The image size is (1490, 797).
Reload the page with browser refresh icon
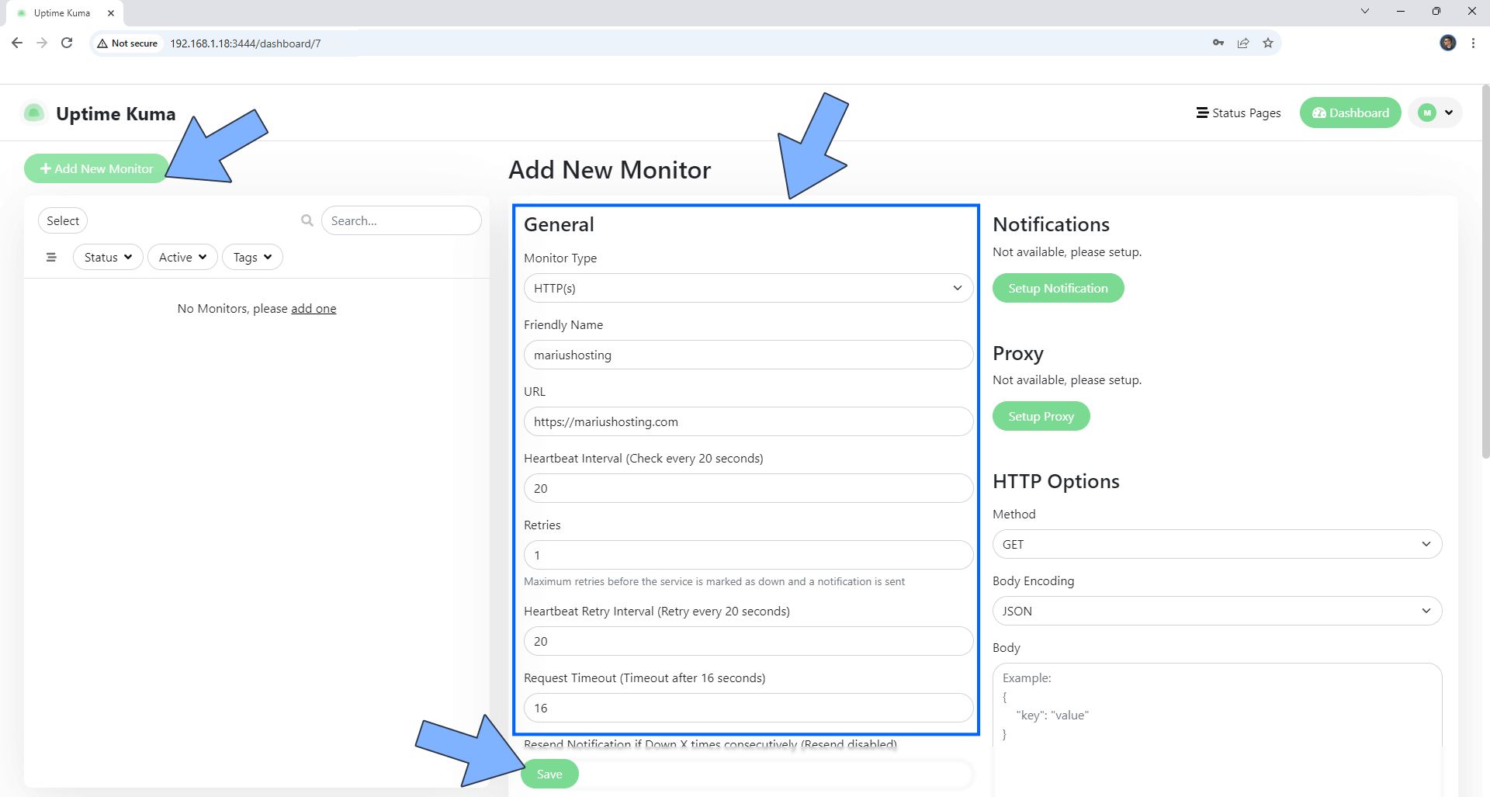(67, 43)
